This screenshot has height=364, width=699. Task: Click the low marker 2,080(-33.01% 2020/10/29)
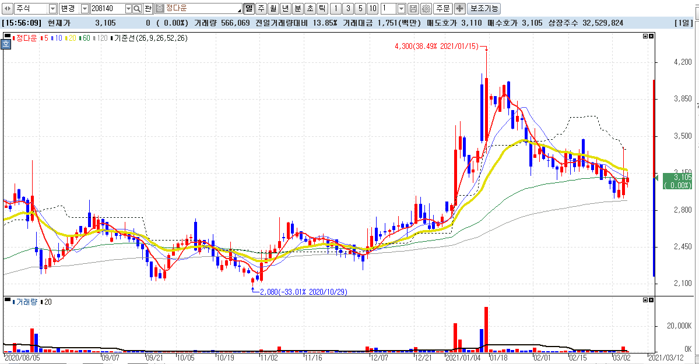click(304, 292)
